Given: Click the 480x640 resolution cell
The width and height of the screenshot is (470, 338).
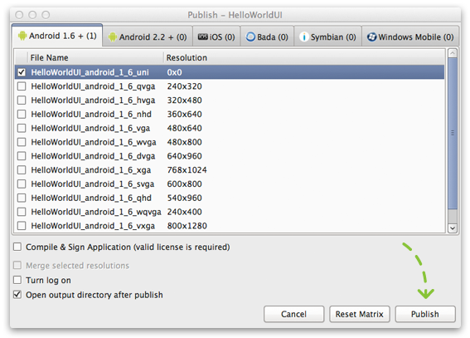Looking at the screenshot, I should (184, 128).
